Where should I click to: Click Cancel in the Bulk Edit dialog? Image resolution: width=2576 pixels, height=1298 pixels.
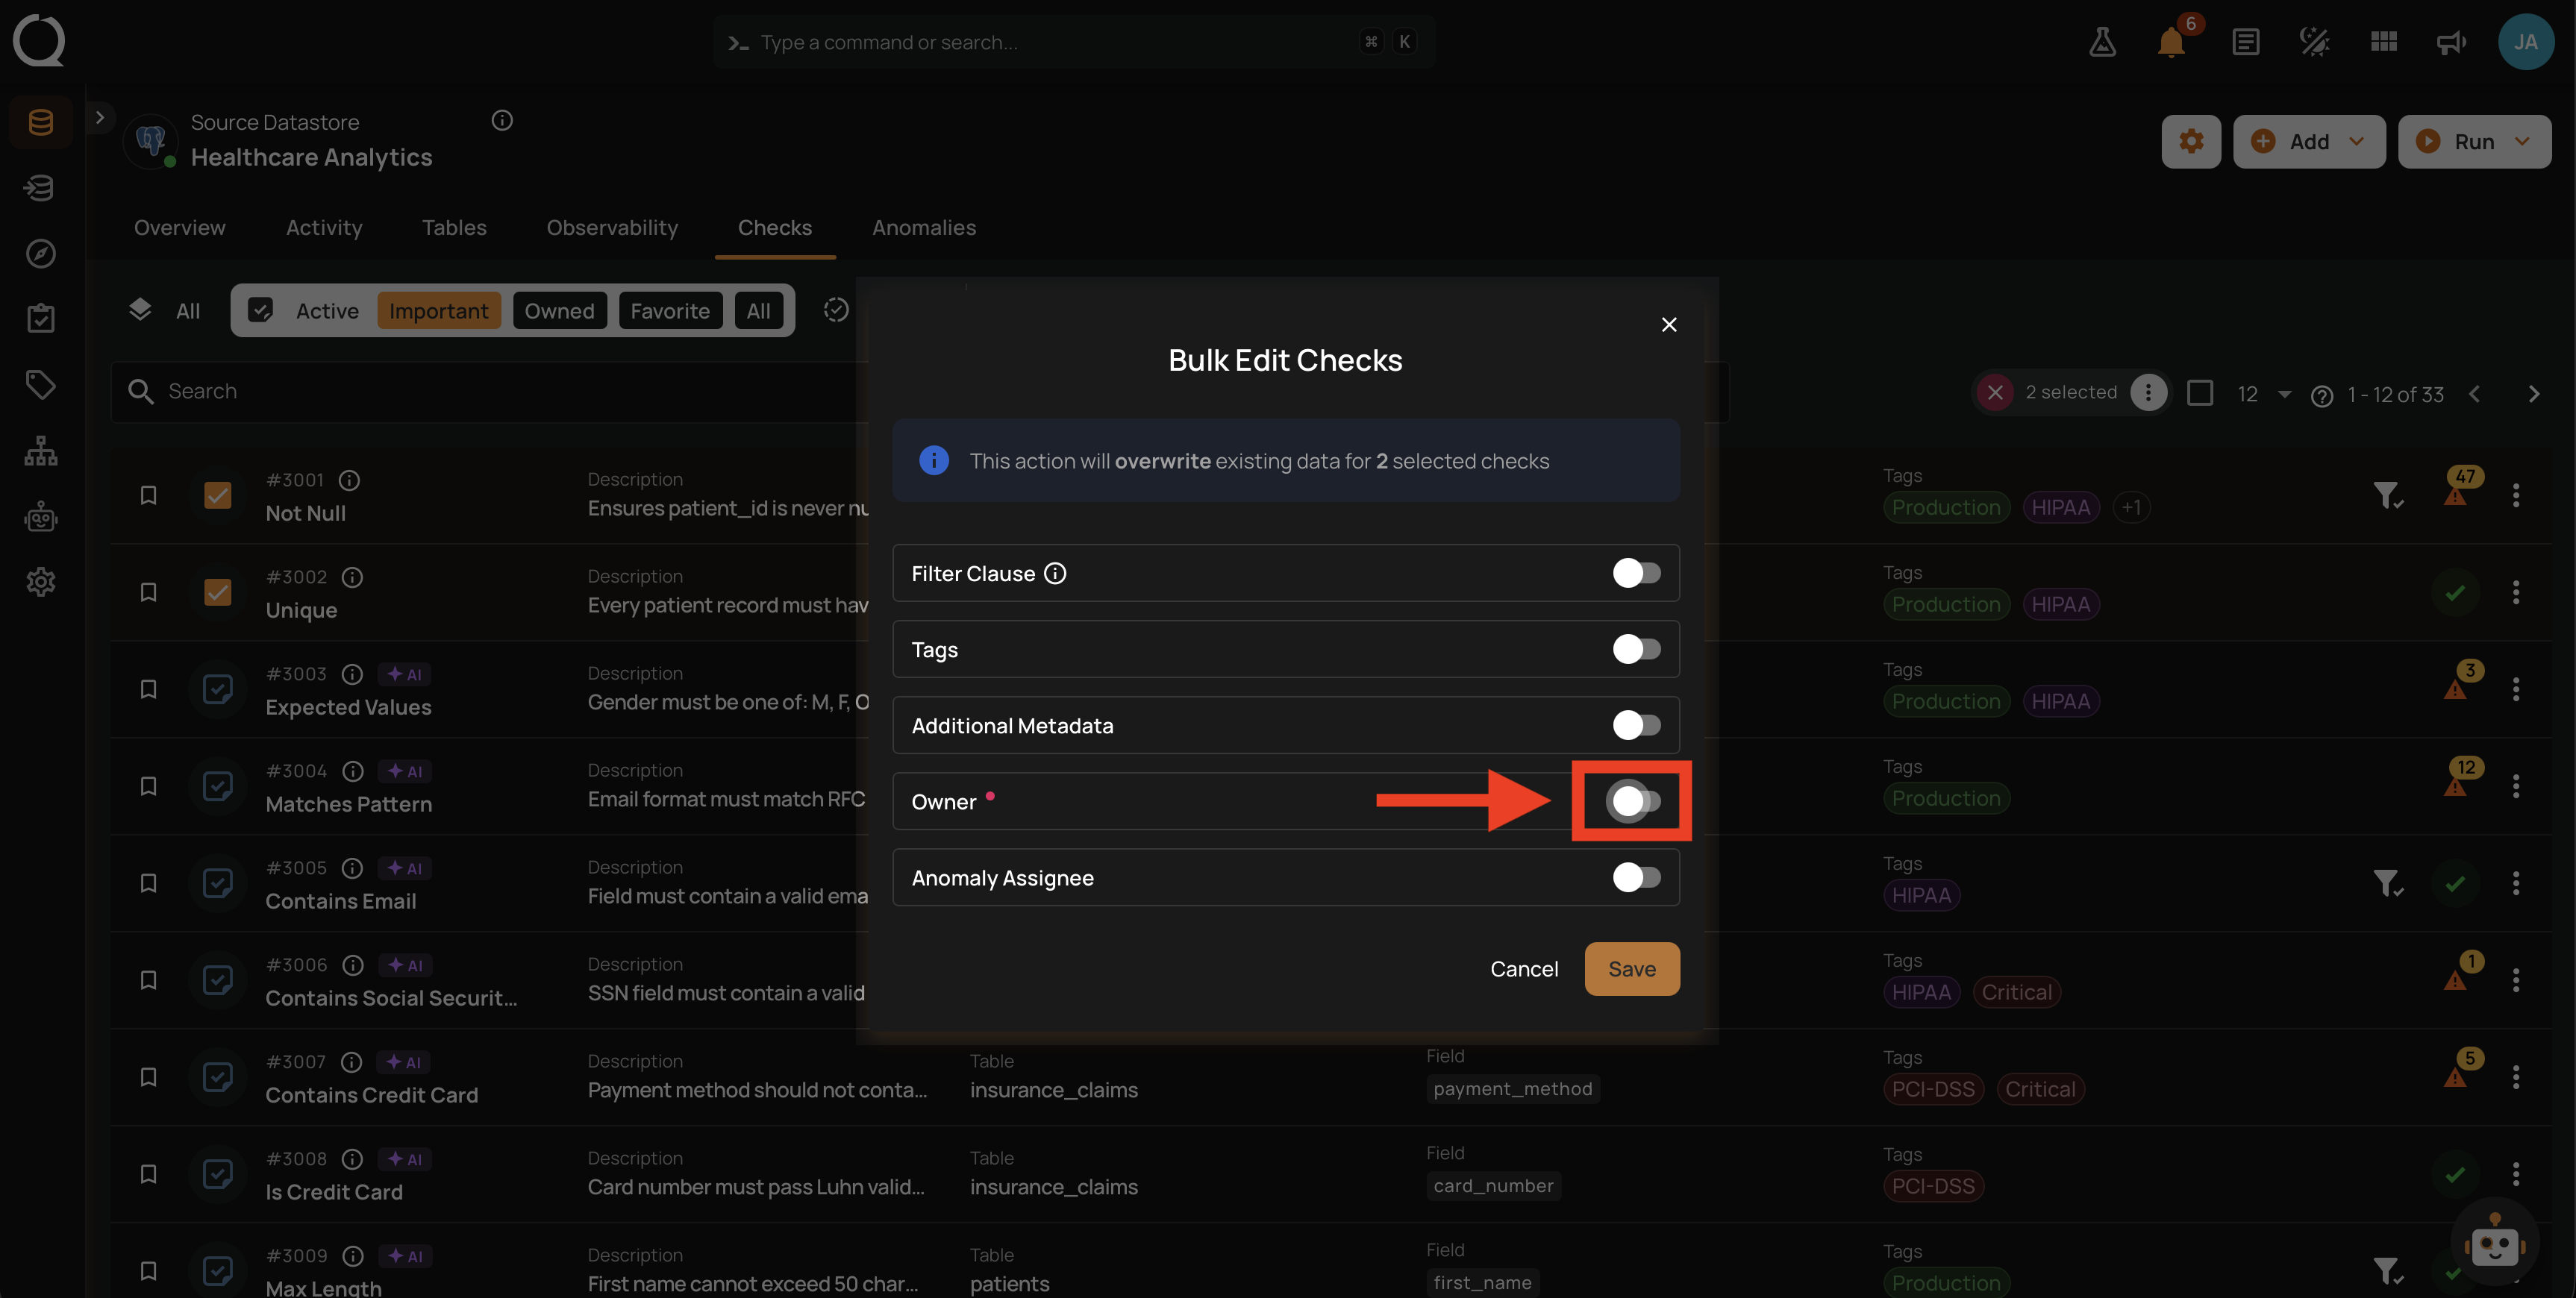[x=1523, y=969]
